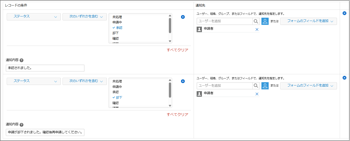350x141 pixels.
Task: Select 確認 in the first status list
Action: (x=116, y=39)
